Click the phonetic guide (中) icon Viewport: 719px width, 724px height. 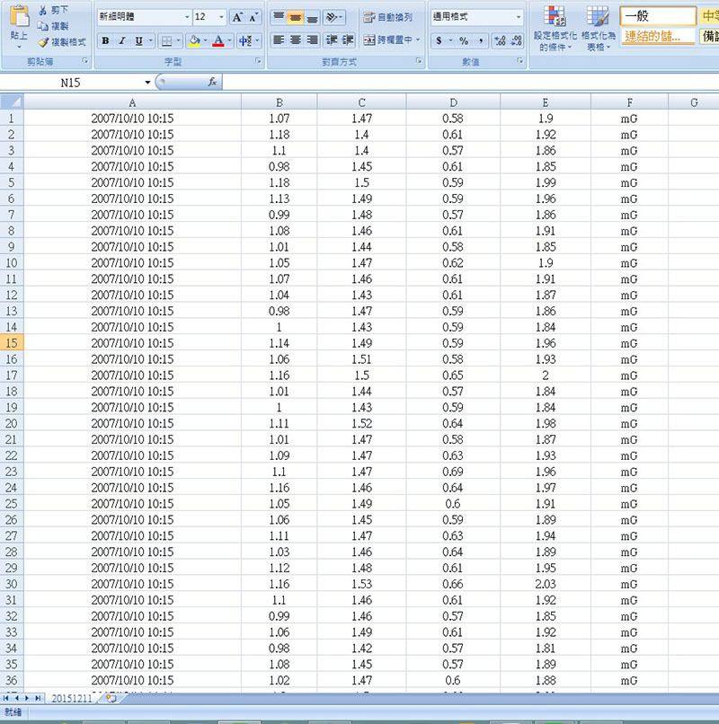point(245,40)
